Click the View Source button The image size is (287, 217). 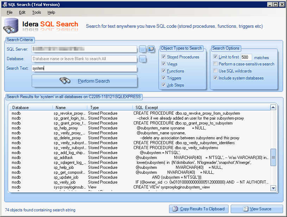pyautogui.click(x=257, y=209)
